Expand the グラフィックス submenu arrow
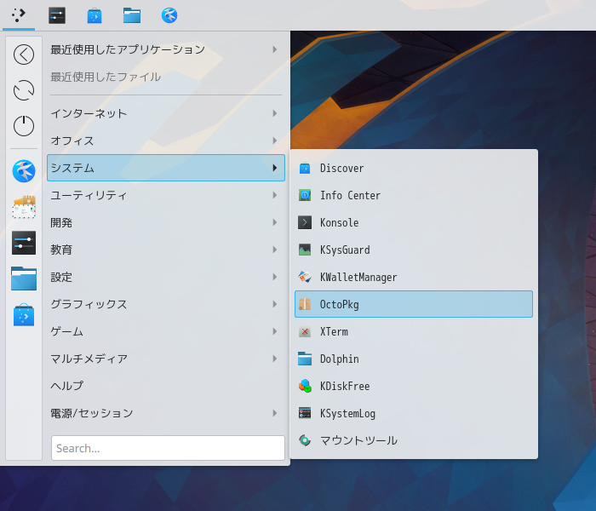The image size is (596, 511). pyautogui.click(x=274, y=304)
